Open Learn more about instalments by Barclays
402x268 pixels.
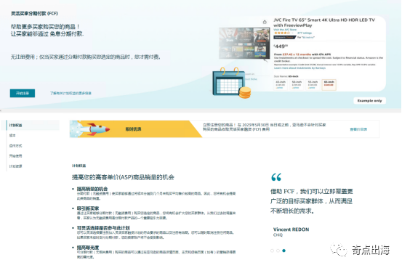[300, 68]
